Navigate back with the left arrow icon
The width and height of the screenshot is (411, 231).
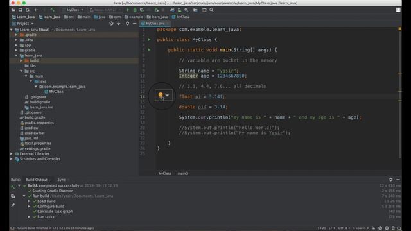tap(36, 10)
